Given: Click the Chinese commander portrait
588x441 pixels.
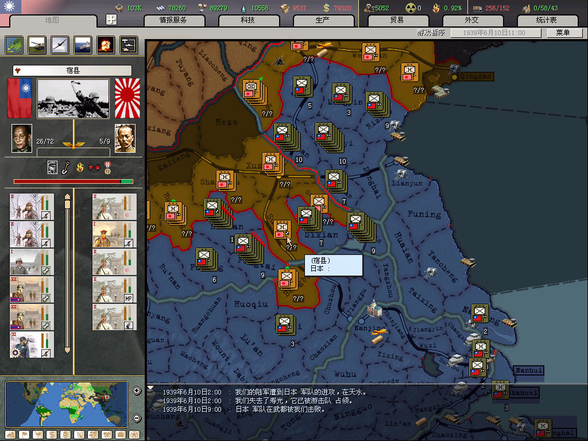Looking at the screenshot, I should (x=22, y=138).
